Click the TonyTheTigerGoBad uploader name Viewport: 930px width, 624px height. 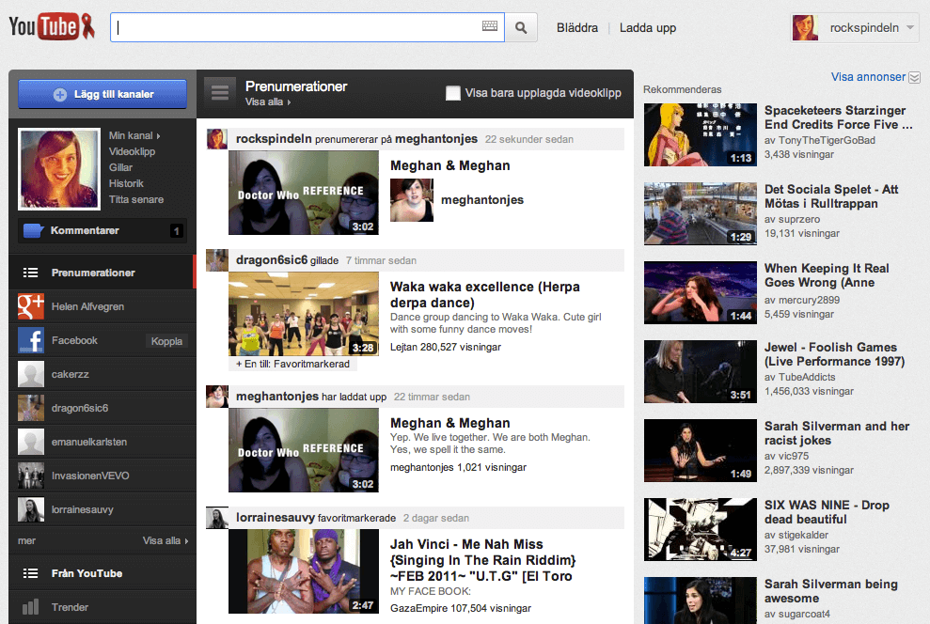827,140
